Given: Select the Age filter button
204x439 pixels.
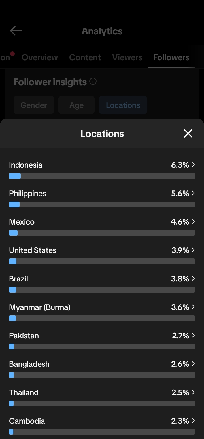Looking at the screenshot, I should 76,105.
